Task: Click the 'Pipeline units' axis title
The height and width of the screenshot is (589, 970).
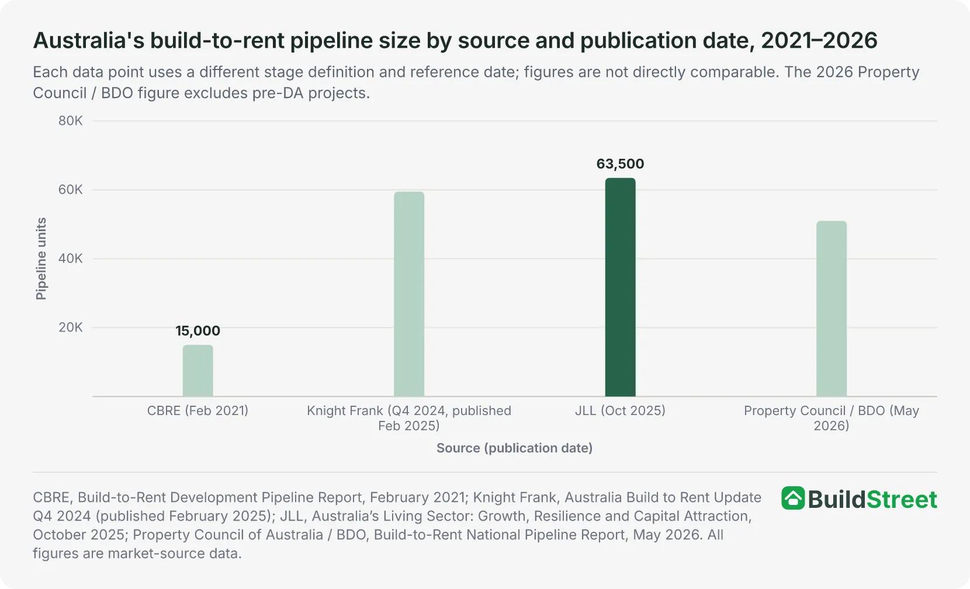Action: (41, 259)
